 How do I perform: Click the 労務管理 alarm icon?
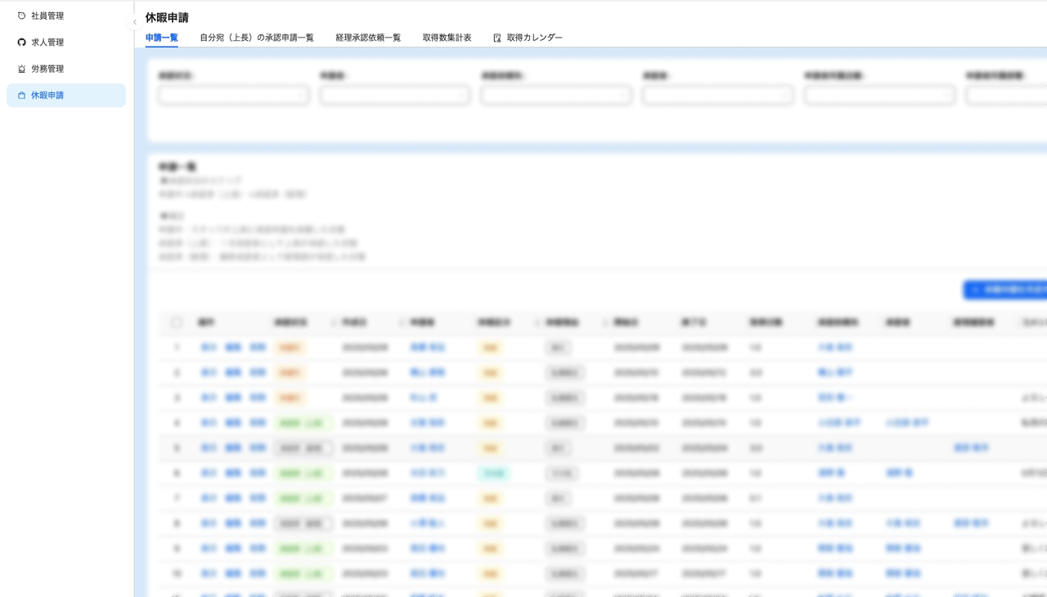pyautogui.click(x=21, y=70)
